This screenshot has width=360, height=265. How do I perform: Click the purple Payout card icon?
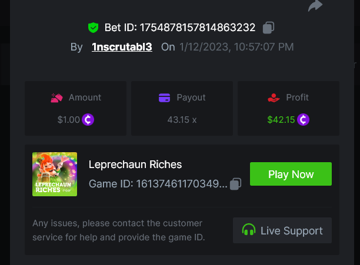(x=165, y=98)
